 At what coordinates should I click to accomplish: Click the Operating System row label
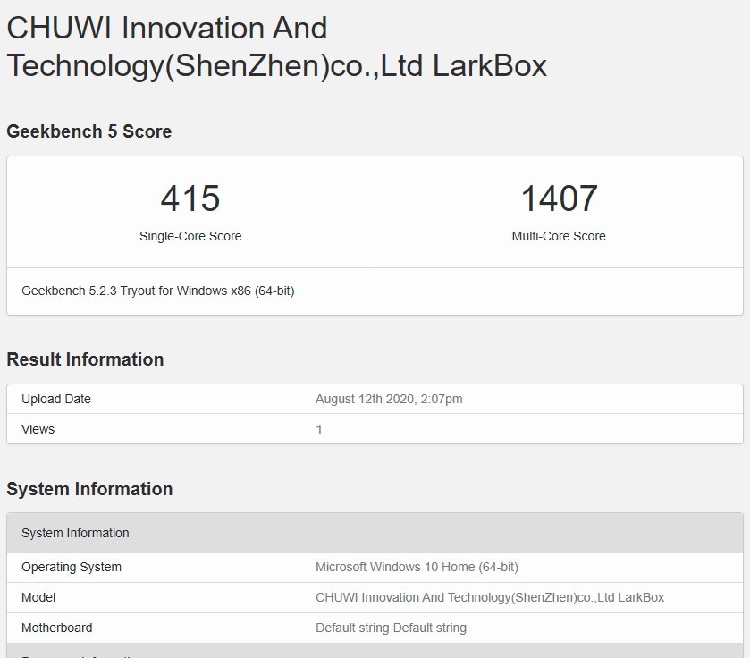tap(72, 567)
